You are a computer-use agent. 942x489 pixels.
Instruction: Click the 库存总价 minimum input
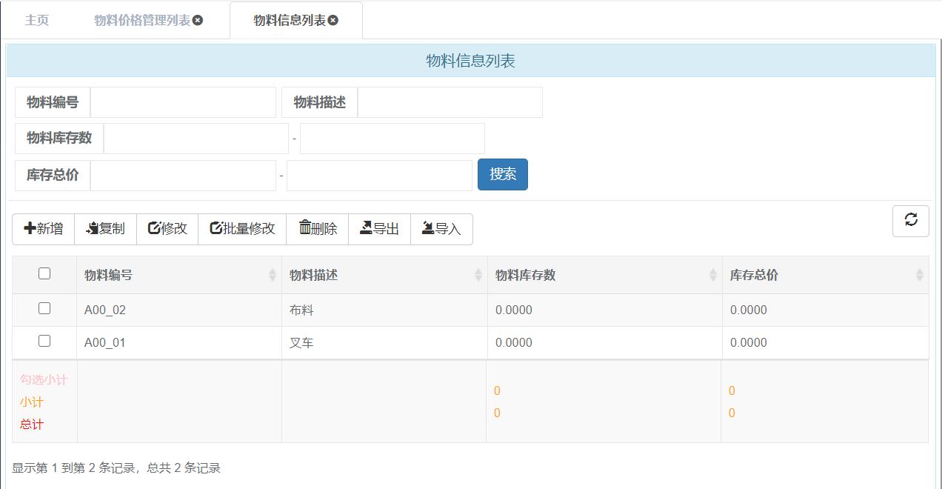click(x=183, y=176)
